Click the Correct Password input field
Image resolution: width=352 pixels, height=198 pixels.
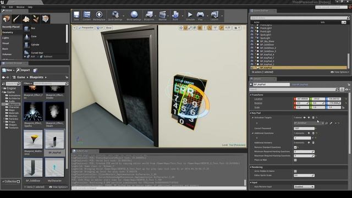click(x=304, y=128)
